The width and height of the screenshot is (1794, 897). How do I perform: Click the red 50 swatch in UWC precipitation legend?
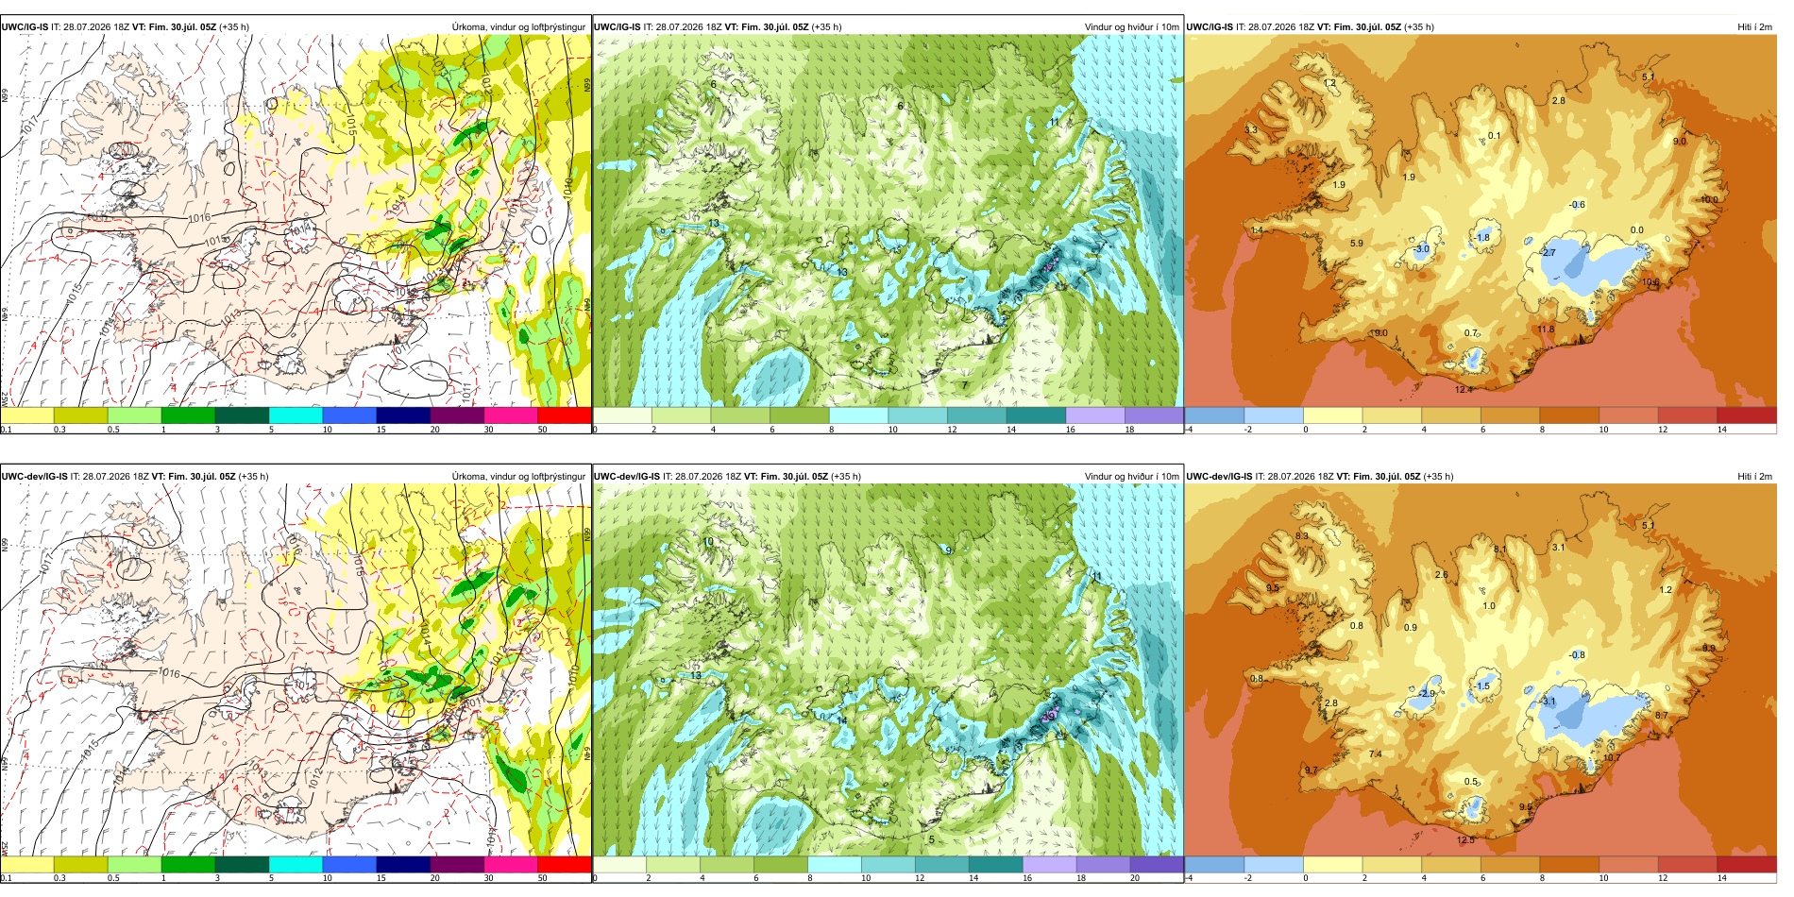[x=564, y=415]
